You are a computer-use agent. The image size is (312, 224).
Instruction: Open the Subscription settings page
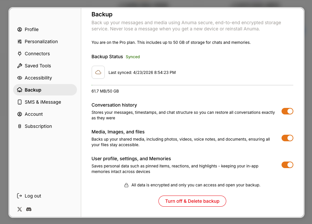(x=38, y=126)
